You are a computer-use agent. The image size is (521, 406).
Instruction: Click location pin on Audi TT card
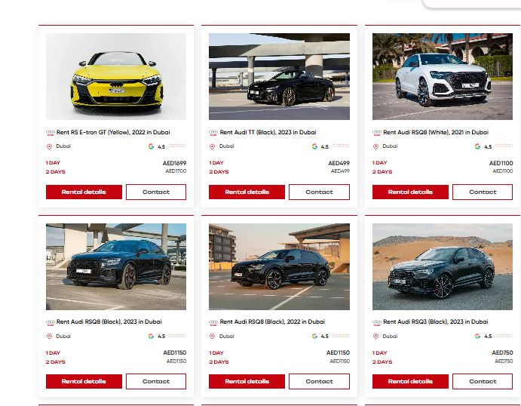point(213,146)
